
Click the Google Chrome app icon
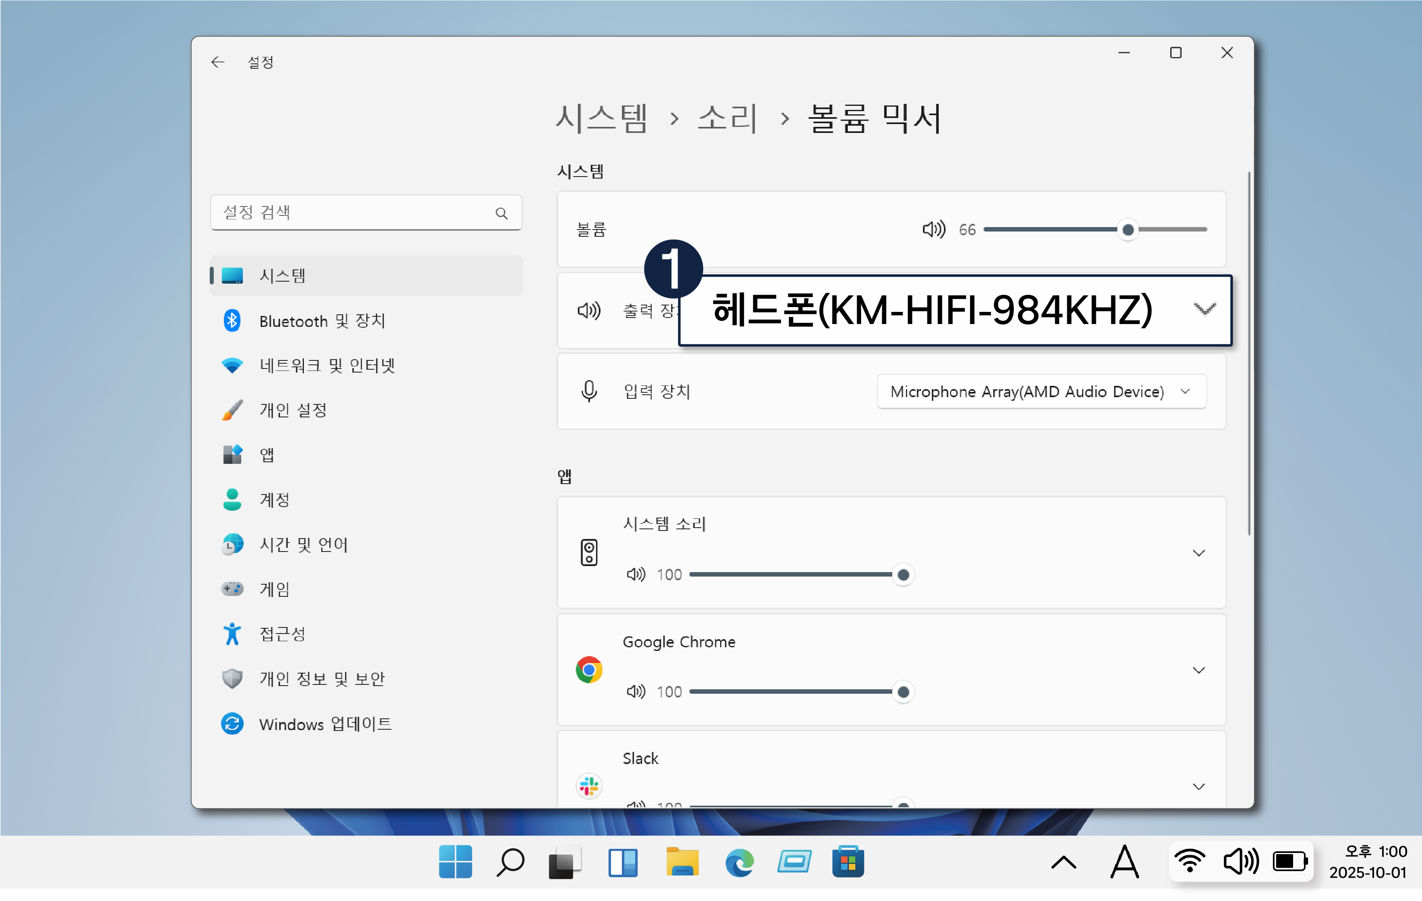(589, 669)
